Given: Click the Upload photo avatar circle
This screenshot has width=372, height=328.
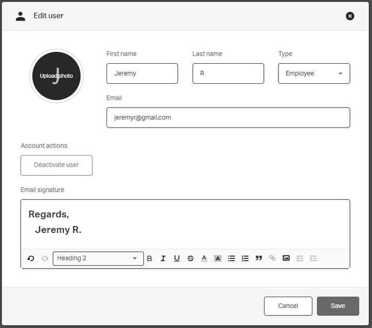Looking at the screenshot, I should click(56, 76).
